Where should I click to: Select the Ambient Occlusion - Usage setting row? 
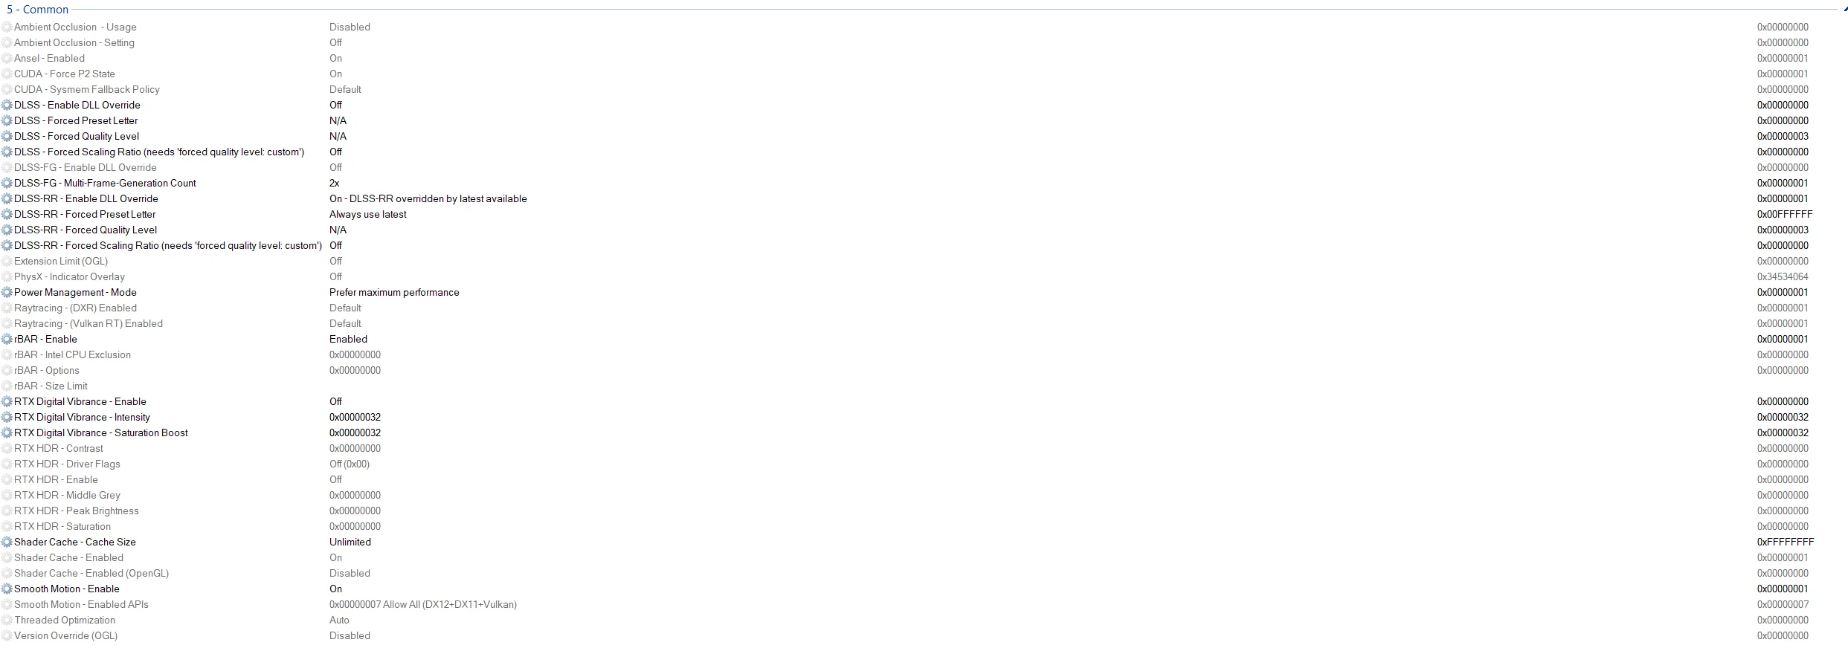coord(75,27)
